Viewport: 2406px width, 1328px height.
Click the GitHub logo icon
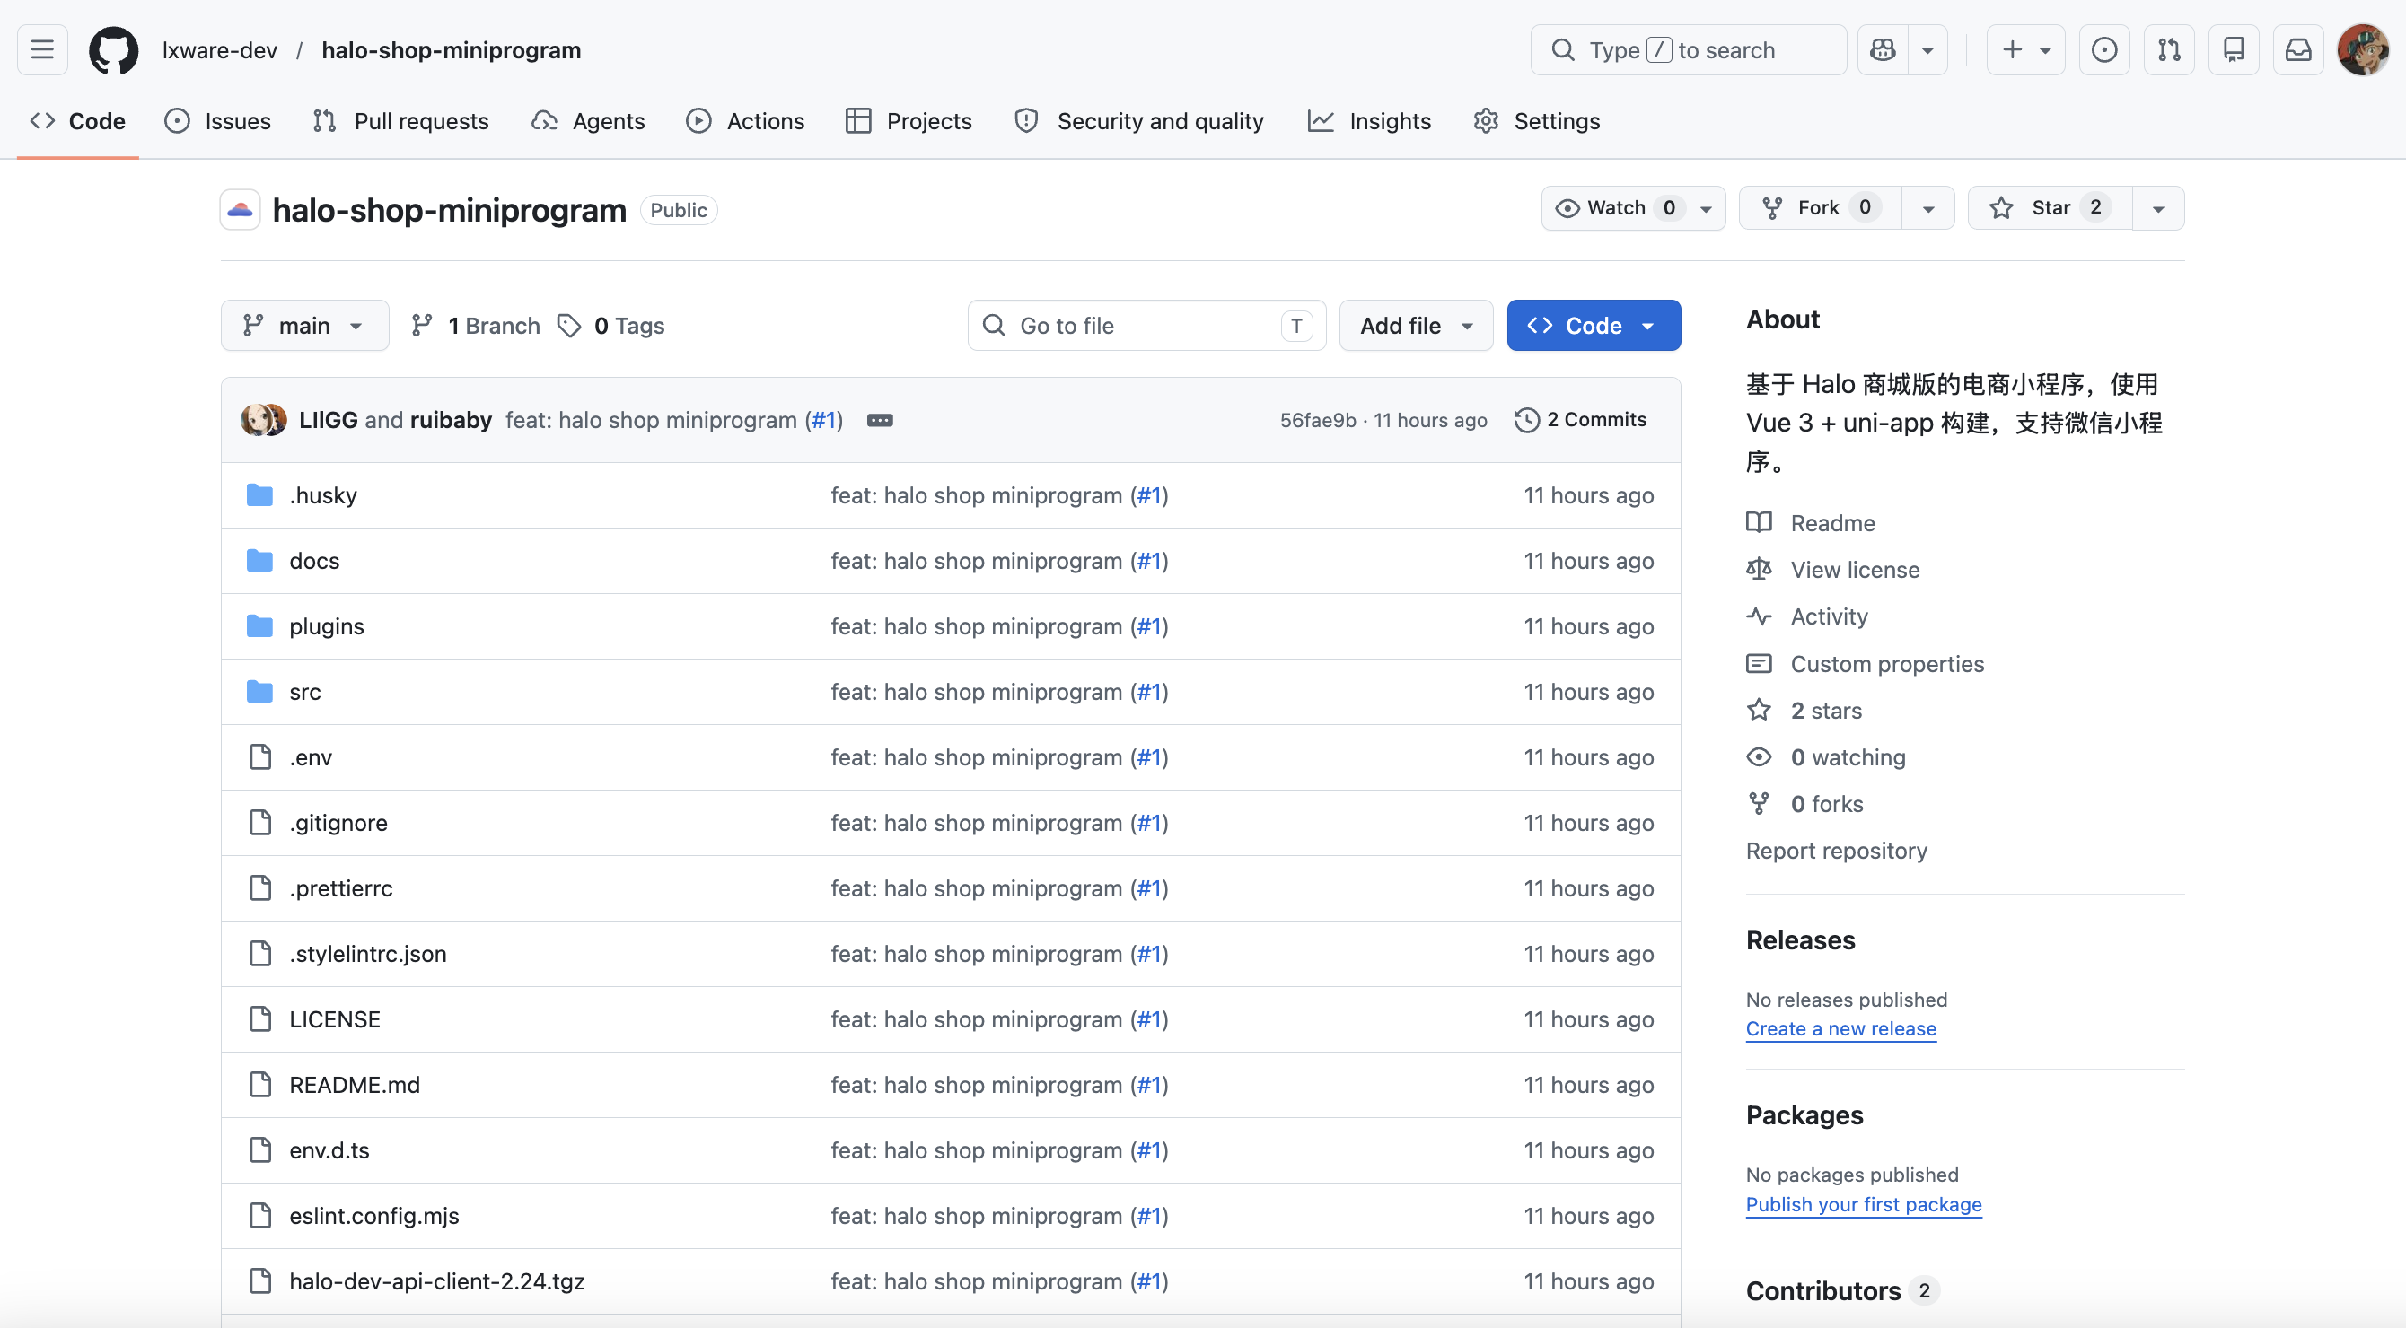click(113, 49)
